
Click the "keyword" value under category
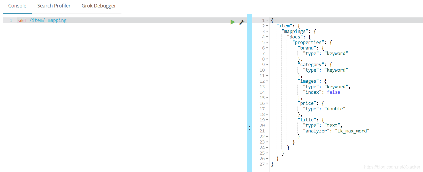pos(336,70)
